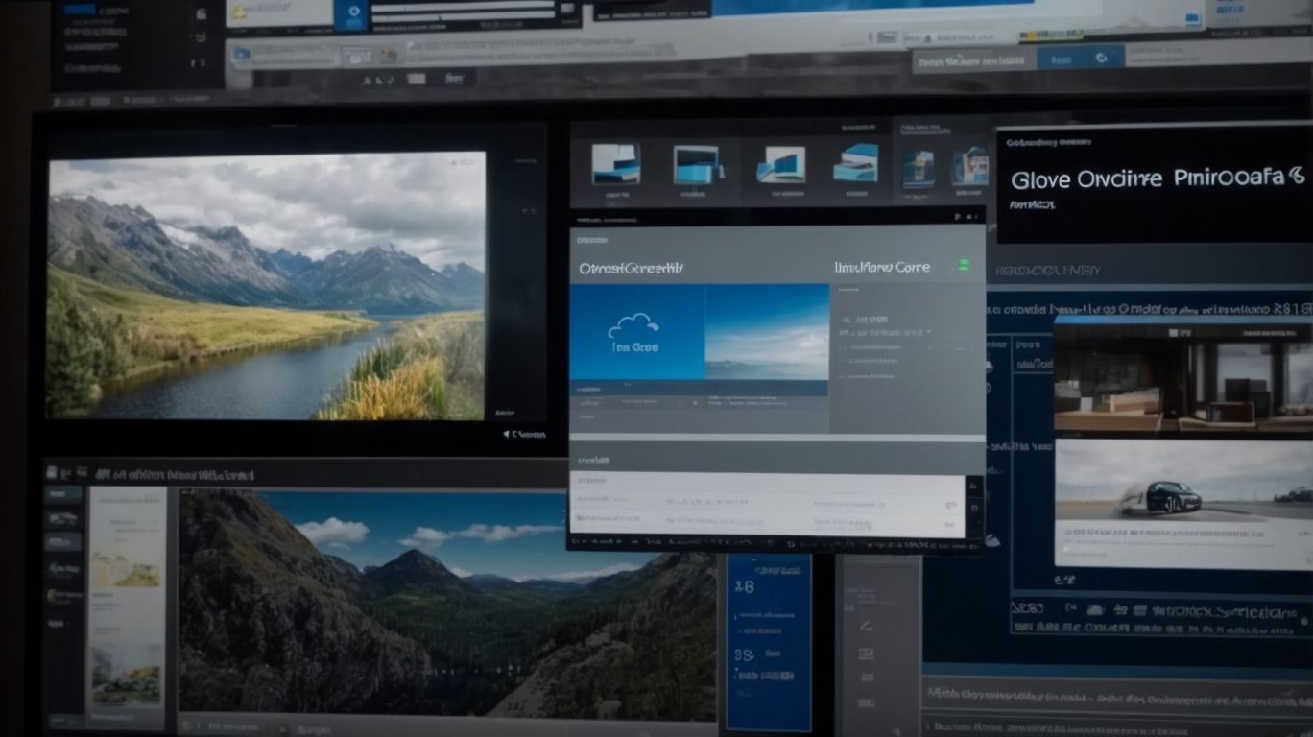Select the second thumbnail in the top icon strip
Screen dimensions: 1313x737
click(698, 164)
